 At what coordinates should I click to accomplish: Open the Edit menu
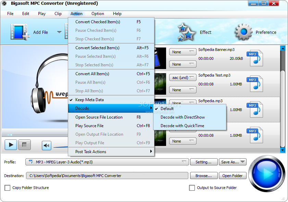click(x=26, y=14)
